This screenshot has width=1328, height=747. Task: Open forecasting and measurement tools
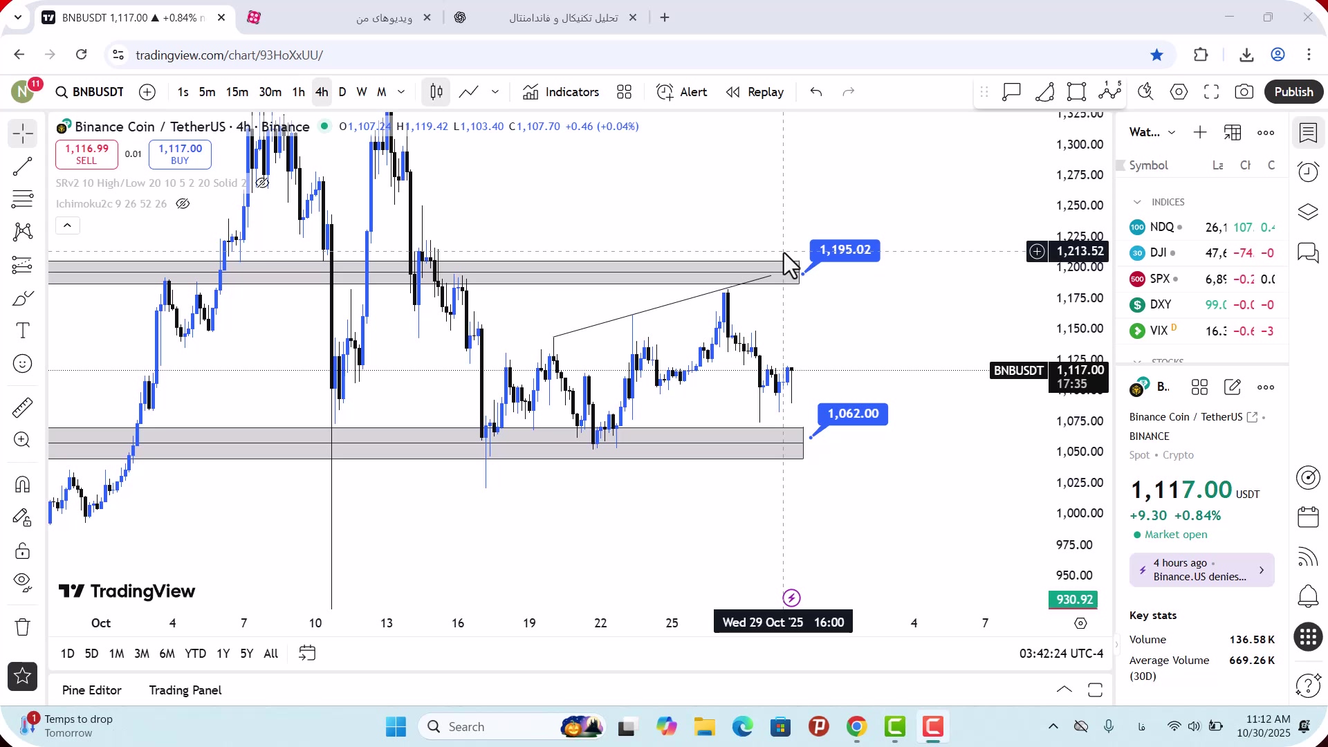pyautogui.click(x=23, y=265)
